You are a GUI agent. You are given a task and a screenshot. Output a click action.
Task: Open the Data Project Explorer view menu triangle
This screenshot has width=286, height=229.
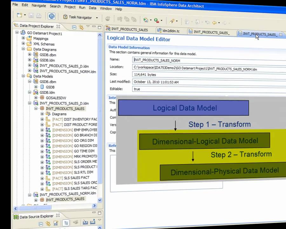click(x=88, y=26)
